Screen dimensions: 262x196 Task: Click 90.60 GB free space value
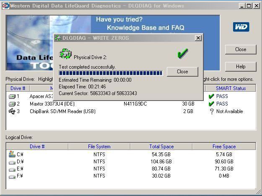224,162
